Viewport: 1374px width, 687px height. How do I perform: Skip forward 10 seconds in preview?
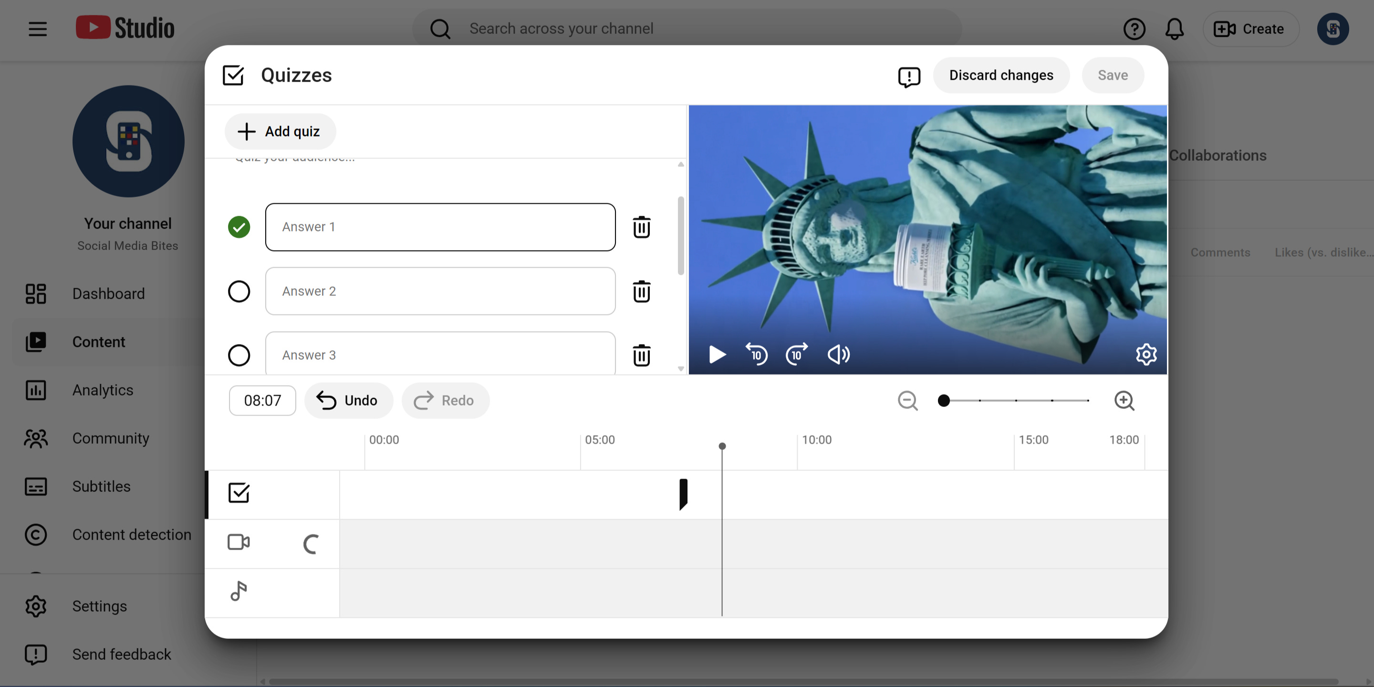click(x=796, y=354)
